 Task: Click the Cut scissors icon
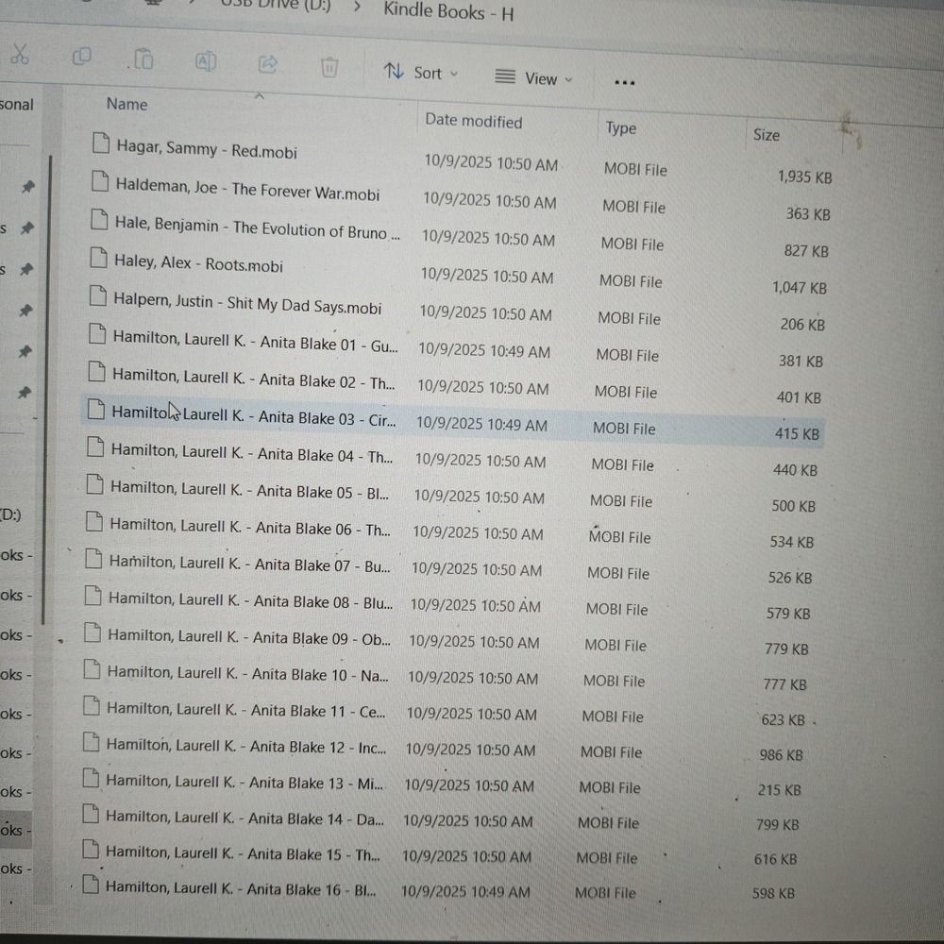coord(19,54)
